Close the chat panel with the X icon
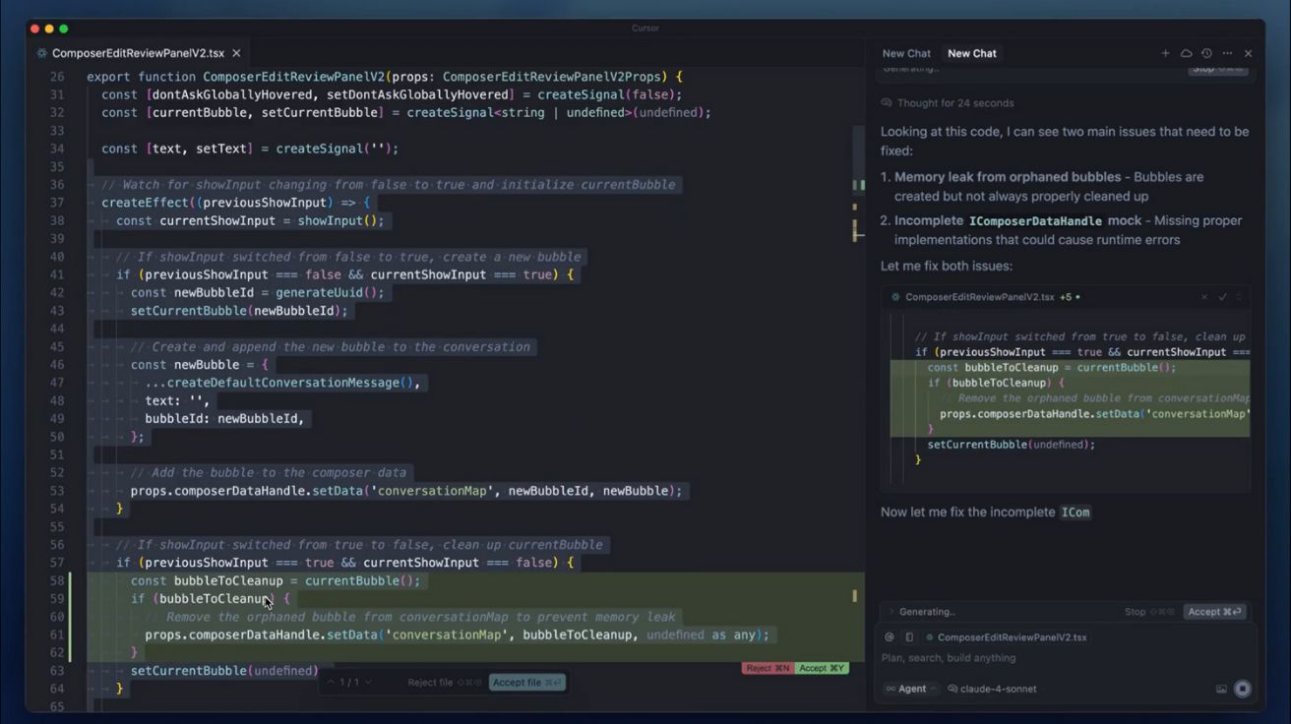This screenshot has width=1291, height=724. point(1249,53)
